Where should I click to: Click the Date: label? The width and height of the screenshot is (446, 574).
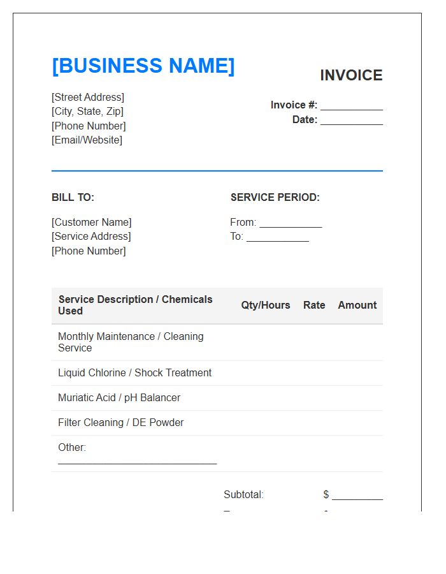tap(305, 120)
